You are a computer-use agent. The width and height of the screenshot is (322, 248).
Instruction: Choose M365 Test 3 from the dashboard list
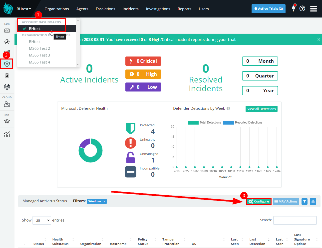tap(39, 55)
